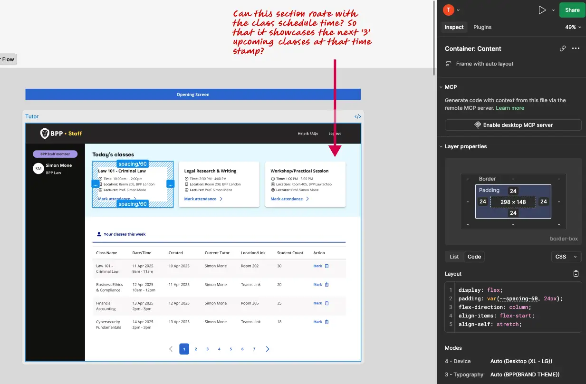Screen dimensions: 586x384
Task: Click the top padding value 24
Action: tap(513, 191)
